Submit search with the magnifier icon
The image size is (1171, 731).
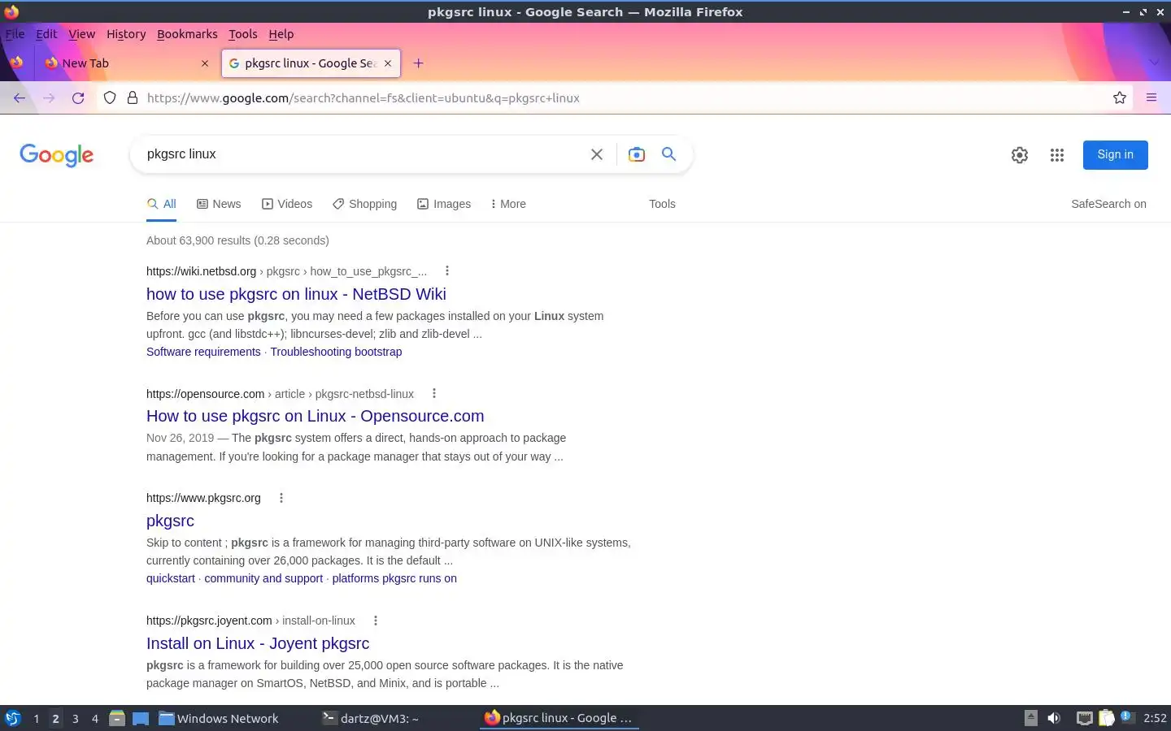(668, 154)
